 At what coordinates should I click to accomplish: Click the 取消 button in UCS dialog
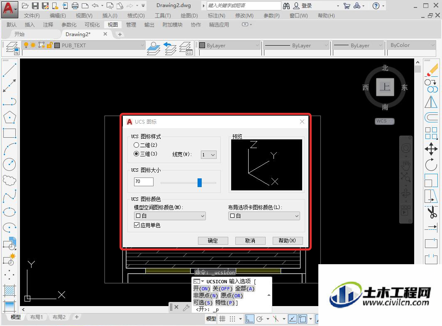(x=250, y=241)
